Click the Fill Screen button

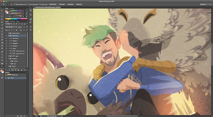(70, 4)
